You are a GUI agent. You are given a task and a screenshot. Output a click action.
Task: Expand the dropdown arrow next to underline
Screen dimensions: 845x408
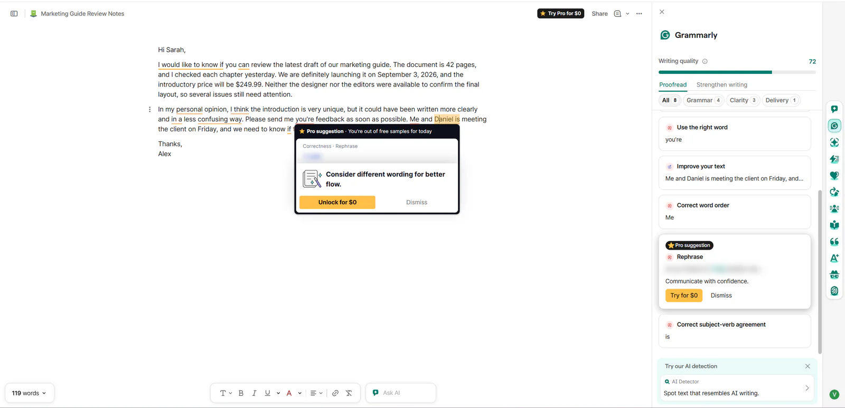[278, 393]
